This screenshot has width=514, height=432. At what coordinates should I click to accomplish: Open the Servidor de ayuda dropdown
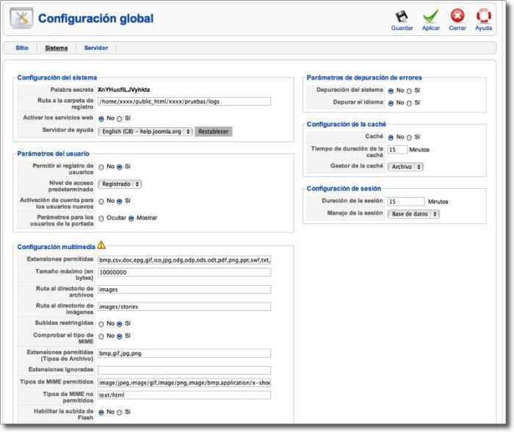click(x=145, y=132)
